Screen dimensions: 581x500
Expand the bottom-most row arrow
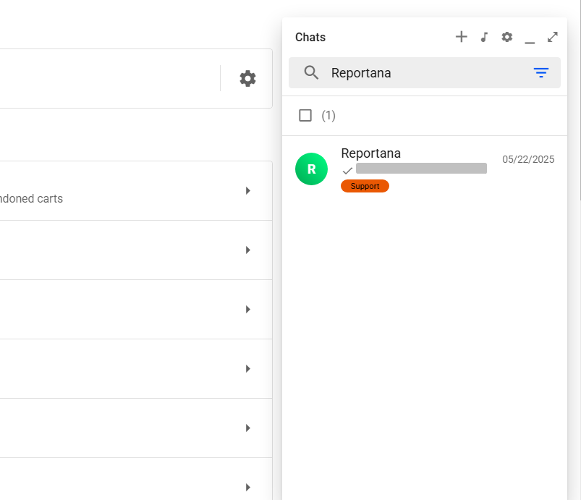[x=247, y=488]
